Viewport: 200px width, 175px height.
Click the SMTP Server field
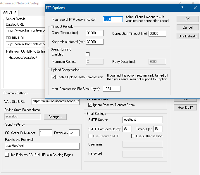point(142,120)
